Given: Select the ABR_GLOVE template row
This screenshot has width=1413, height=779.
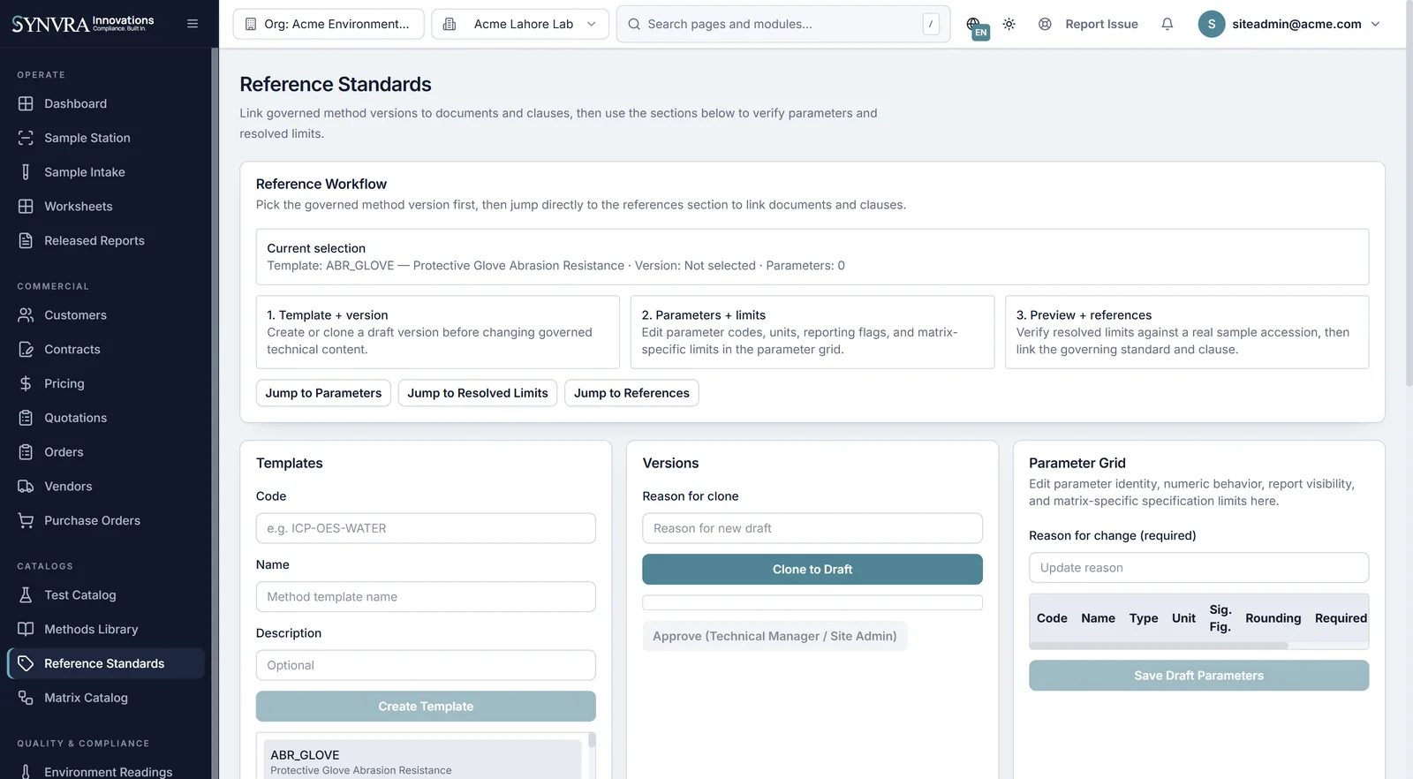Looking at the screenshot, I should coord(422,760).
